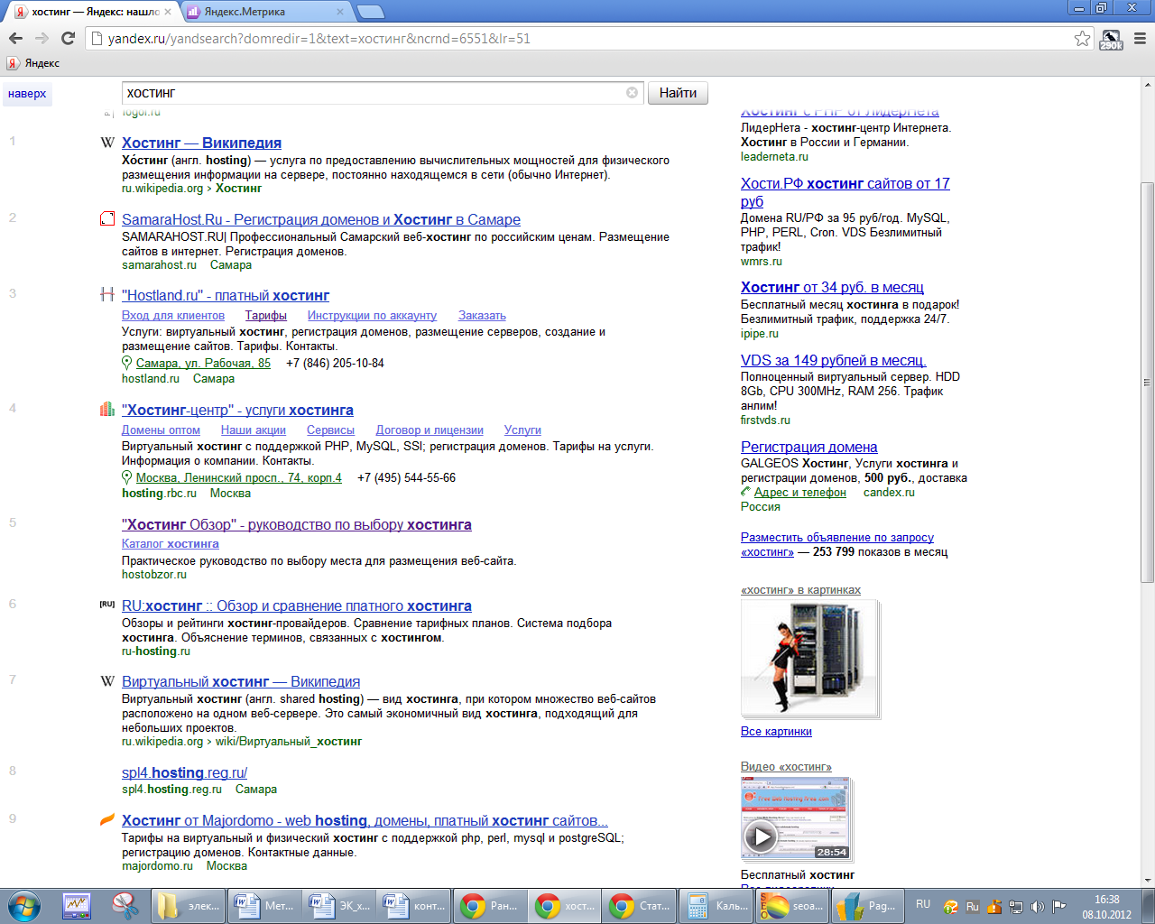Click the extension icon labeled 290k
This screenshot has height=924, width=1155.
click(1111, 39)
